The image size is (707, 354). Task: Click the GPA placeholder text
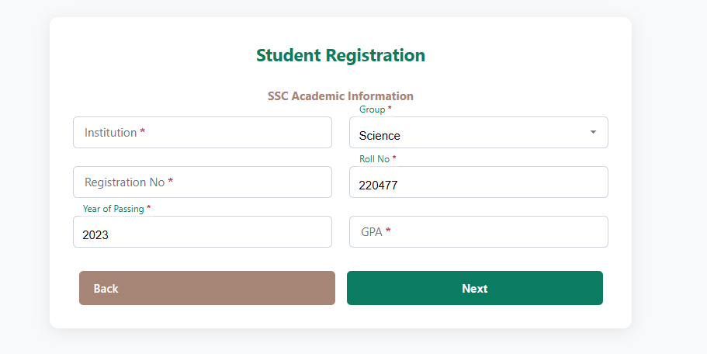(371, 232)
